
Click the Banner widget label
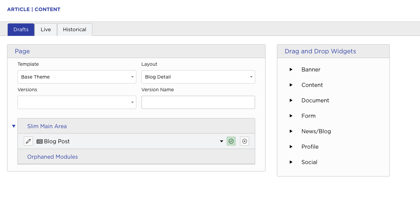[311, 69]
